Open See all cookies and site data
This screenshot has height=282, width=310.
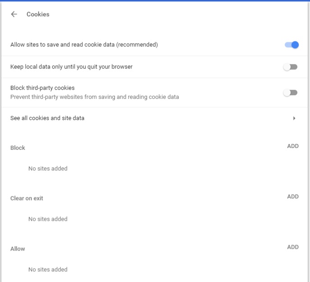coord(155,118)
